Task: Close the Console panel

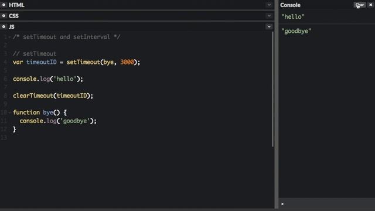Action: (x=371, y=5)
